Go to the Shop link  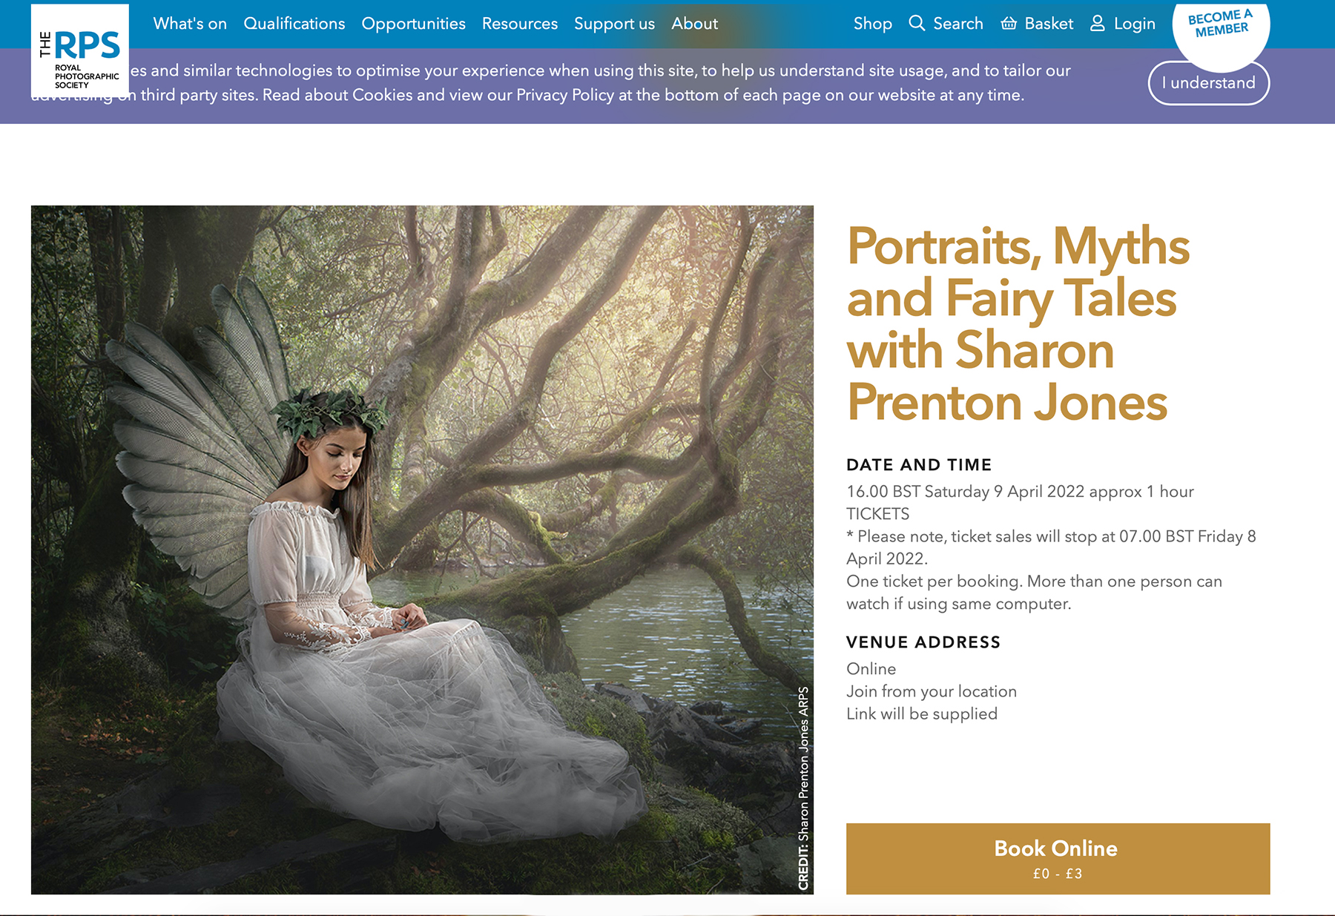[873, 23]
